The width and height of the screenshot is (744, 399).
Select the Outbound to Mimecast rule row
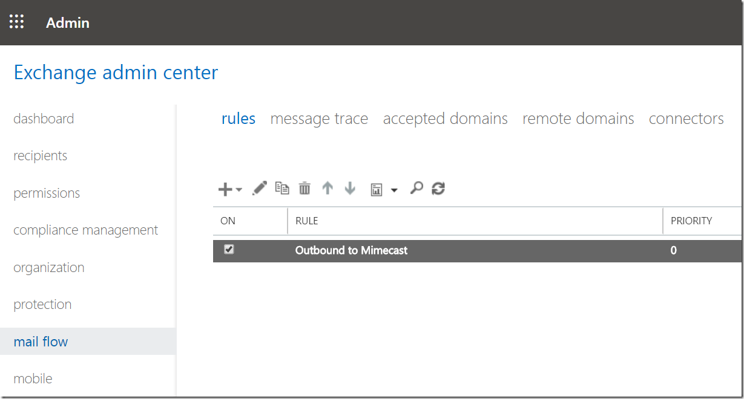(x=477, y=250)
